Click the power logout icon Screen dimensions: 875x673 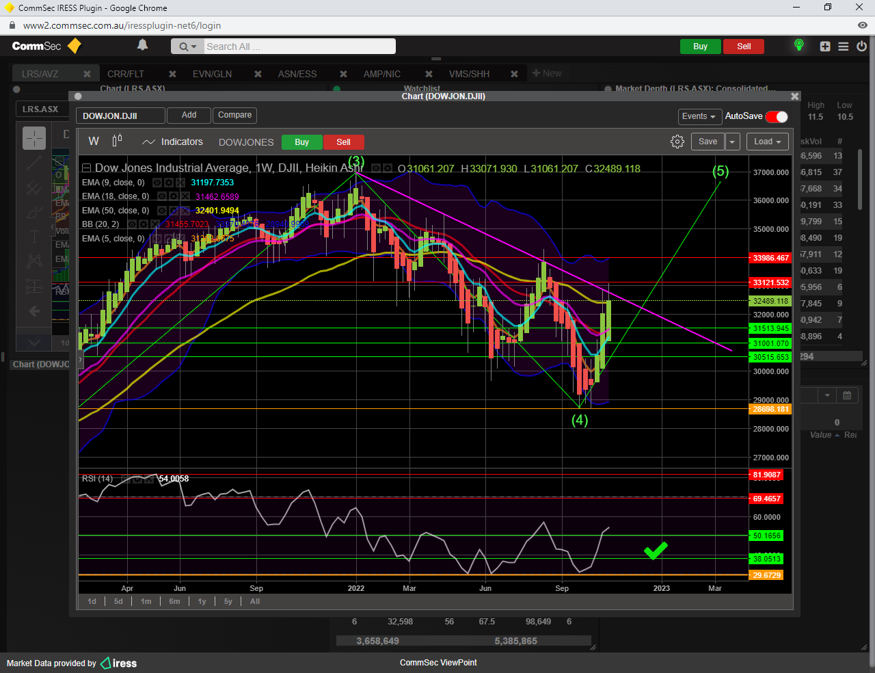point(861,47)
